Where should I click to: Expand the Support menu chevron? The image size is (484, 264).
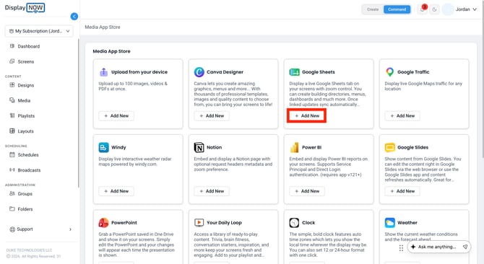(70, 229)
